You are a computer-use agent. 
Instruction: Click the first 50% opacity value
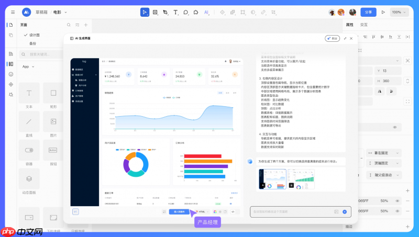tap(384, 201)
